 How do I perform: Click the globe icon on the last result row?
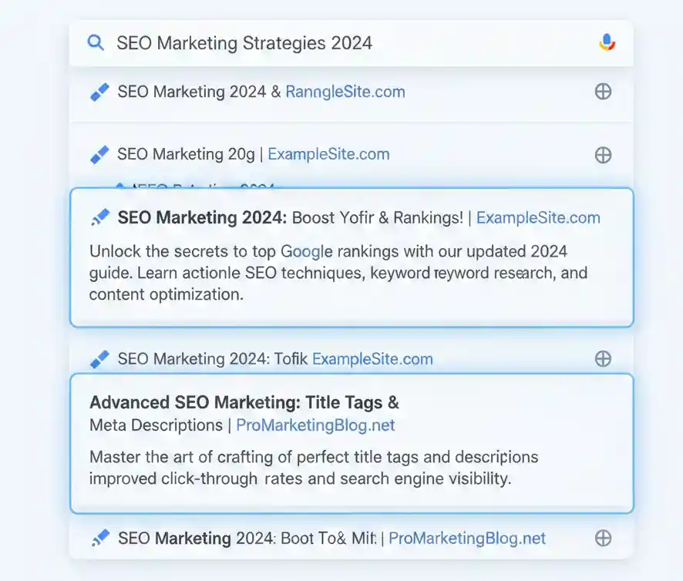click(x=603, y=539)
